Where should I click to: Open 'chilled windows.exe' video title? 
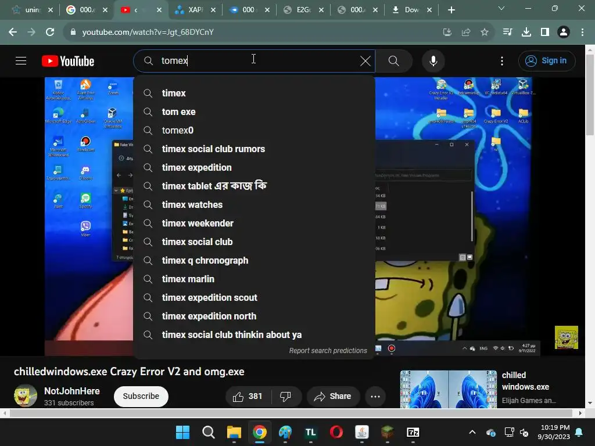525,381
